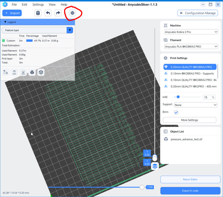223x197 pixels.
Task: Click the Infill percentage input field
Action: coord(209,97)
